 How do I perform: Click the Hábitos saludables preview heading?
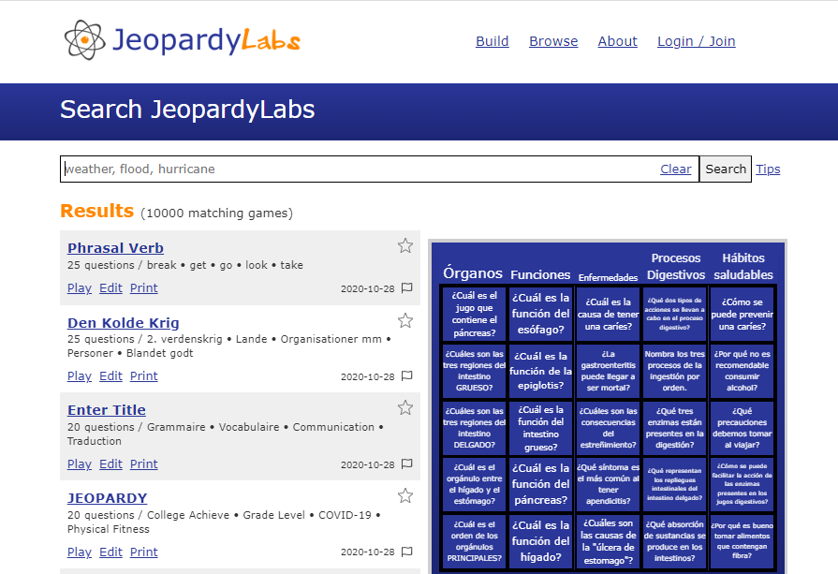(x=743, y=266)
